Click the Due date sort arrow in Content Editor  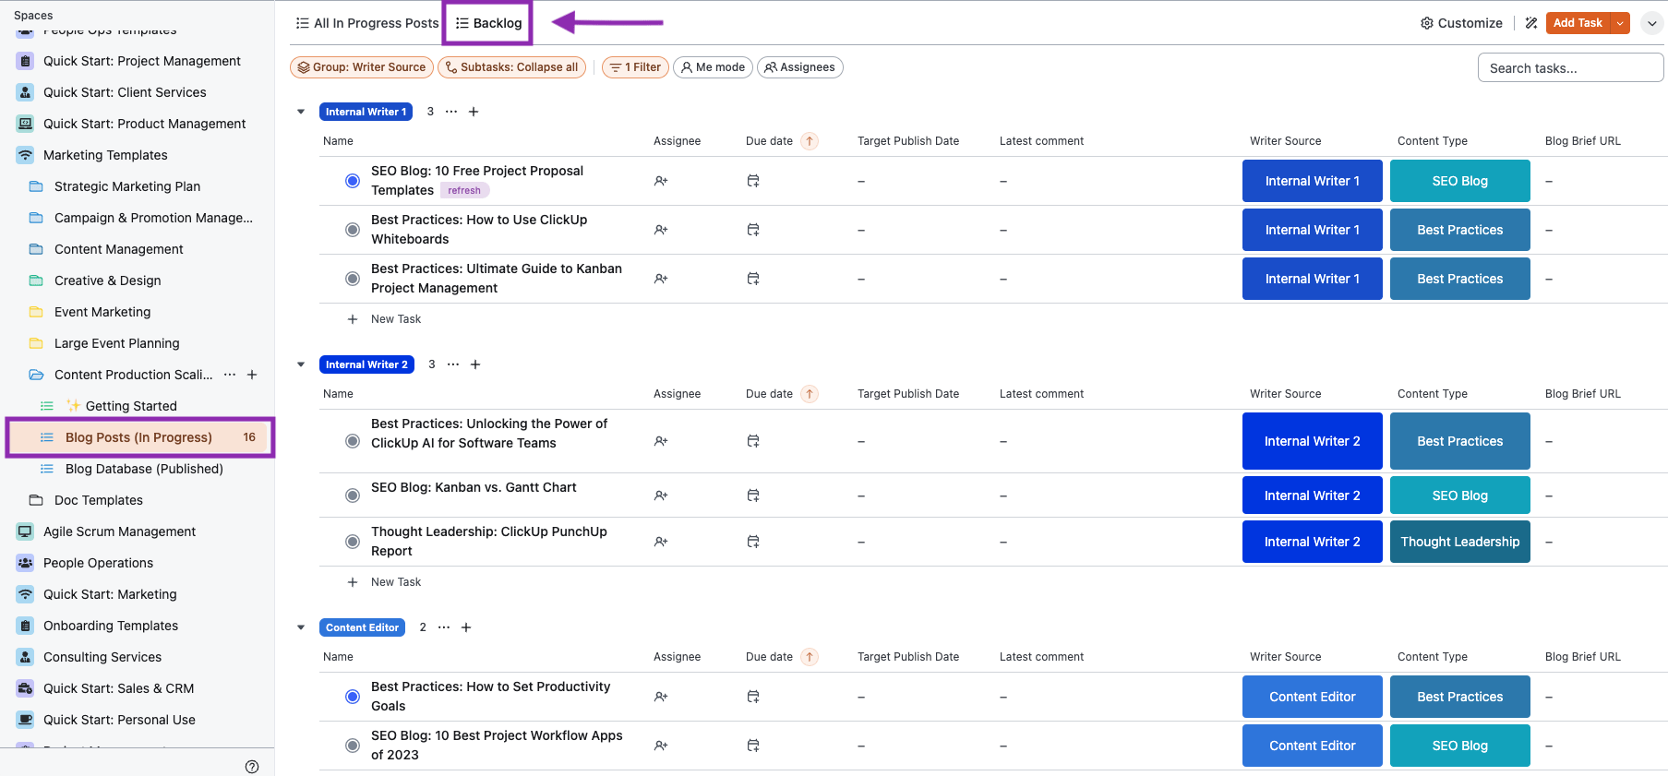click(810, 657)
